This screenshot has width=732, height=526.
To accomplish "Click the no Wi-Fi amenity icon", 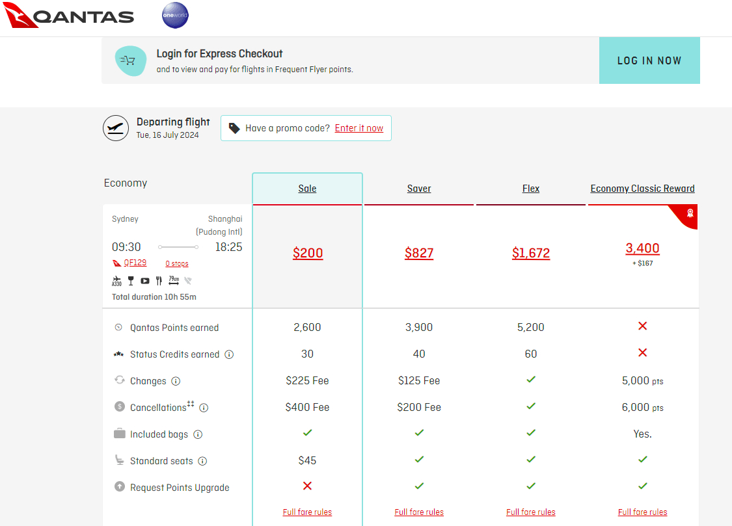I will 188,281.
